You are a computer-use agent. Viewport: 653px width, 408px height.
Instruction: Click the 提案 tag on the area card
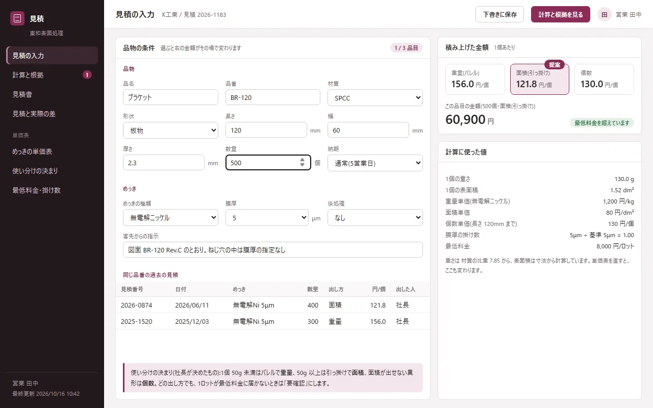555,65
